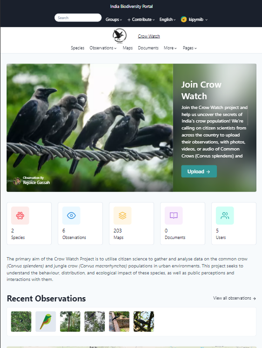The width and height of the screenshot is (262, 348).
Task: Open the bee-eater placeholder observation thumbnail
Action: (46, 321)
